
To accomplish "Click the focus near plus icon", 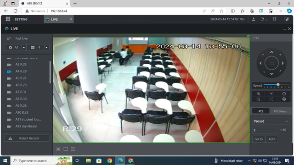I will click(x=271, y=93).
